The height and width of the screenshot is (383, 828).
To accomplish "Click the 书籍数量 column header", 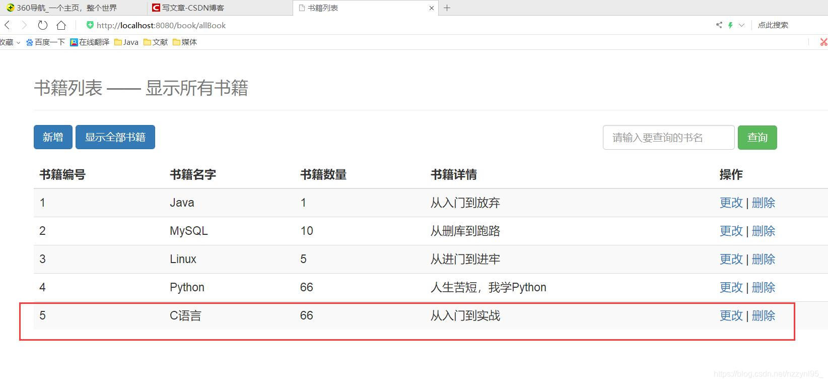I will click(x=323, y=174).
